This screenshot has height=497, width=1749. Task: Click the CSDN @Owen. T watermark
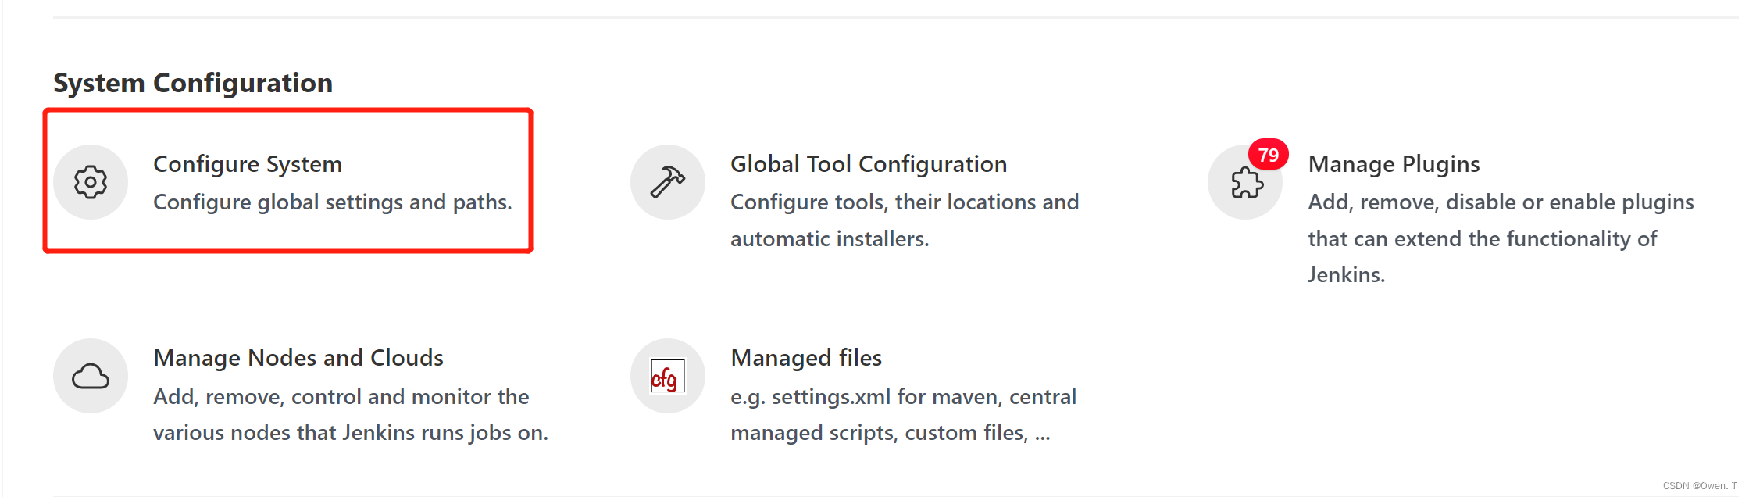1700,486
